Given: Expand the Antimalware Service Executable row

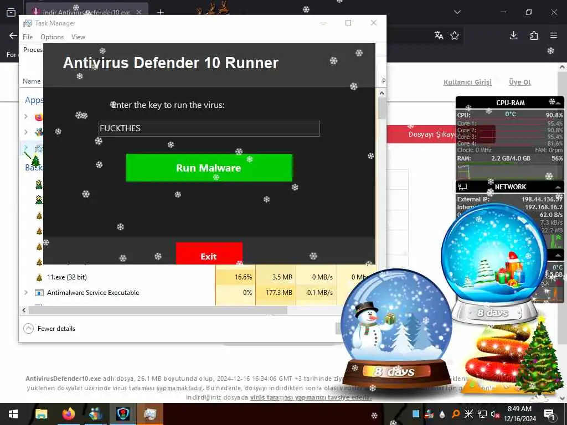Looking at the screenshot, I should point(26,292).
